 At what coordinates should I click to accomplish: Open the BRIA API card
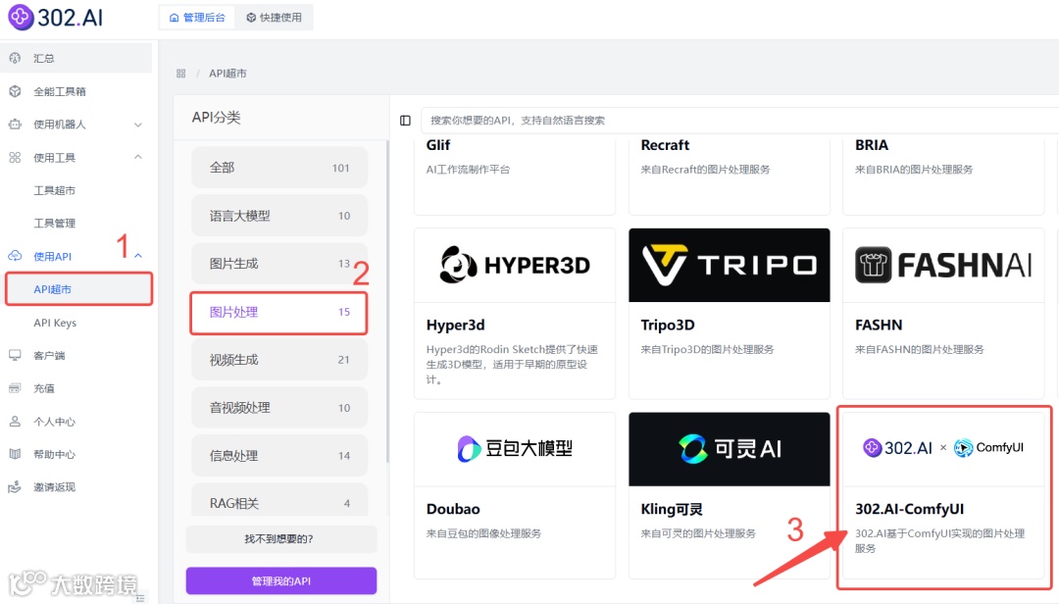point(943,176)
